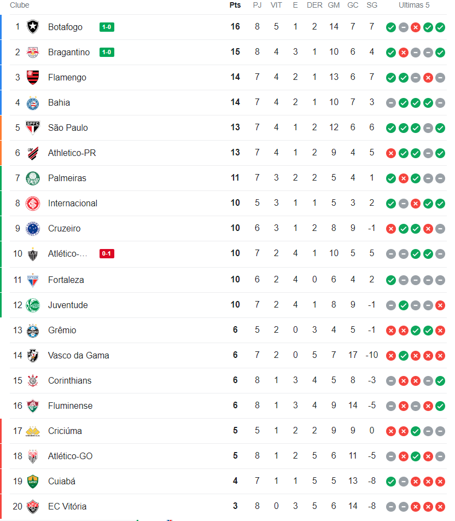Click the Botafogo club crest

click(33, 27)
